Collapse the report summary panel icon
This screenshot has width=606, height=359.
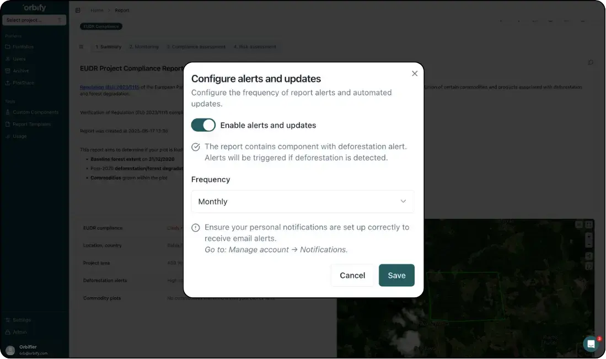tap(81, 46)
